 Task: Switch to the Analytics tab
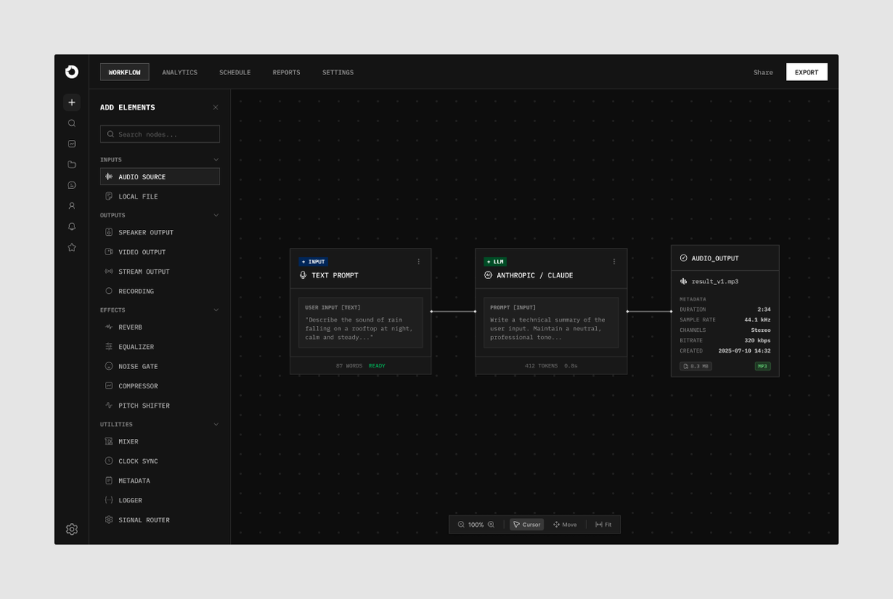(180, 72)
